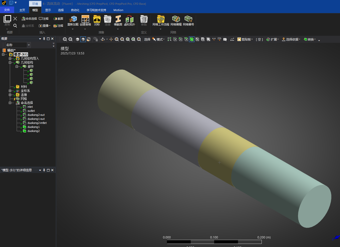
Task: Pin the 概要 outline panel
Action: point(44,39)
